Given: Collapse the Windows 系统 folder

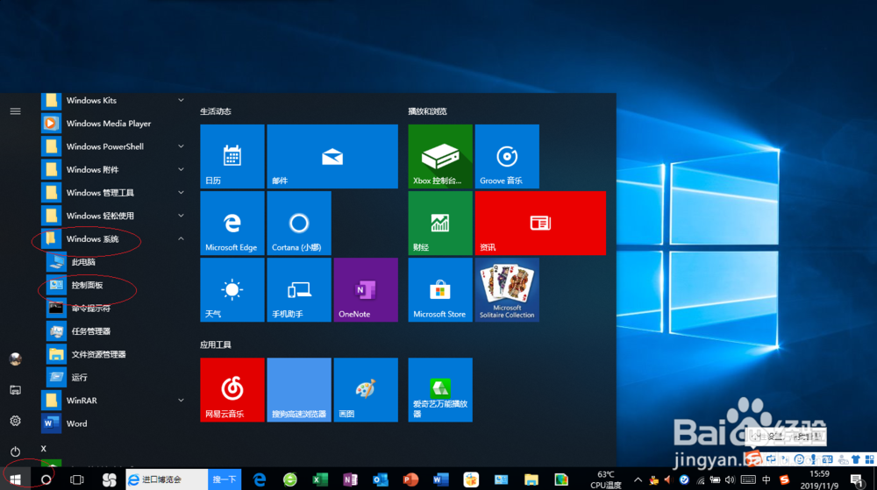Looking at the screenshot, I should pyautogui.click(x=114, y=238).
